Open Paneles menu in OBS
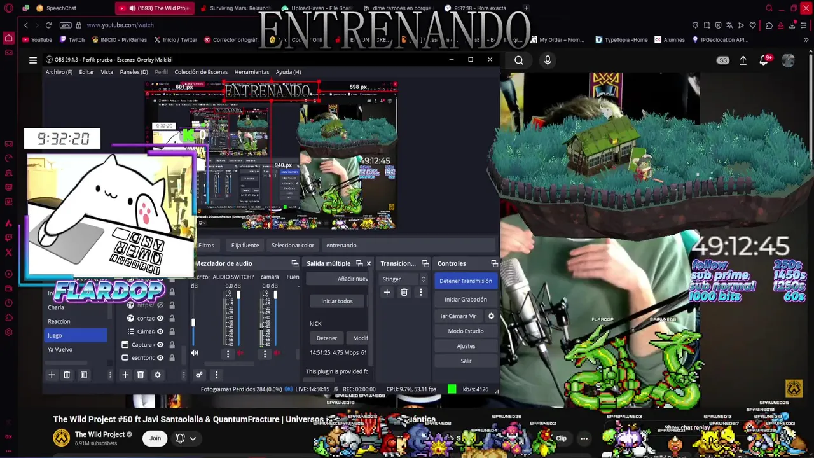Image resolution: width=814 pixels, height=458 pixels. point(134,72)
